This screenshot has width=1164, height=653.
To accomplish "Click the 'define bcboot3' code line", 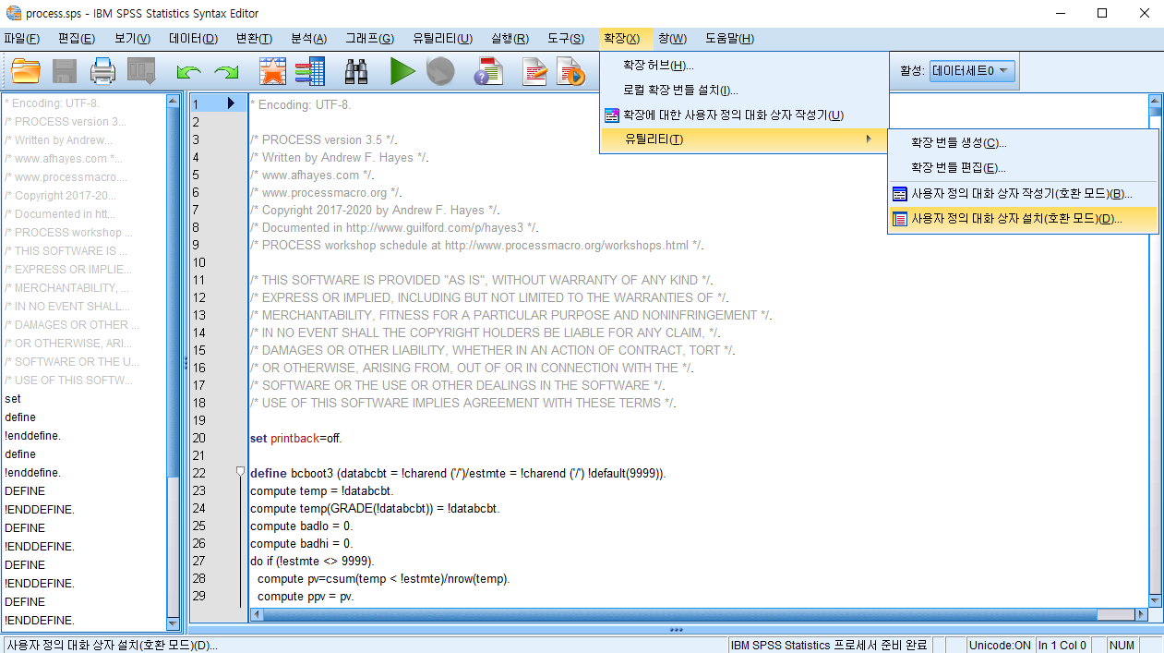I will 458,473.
